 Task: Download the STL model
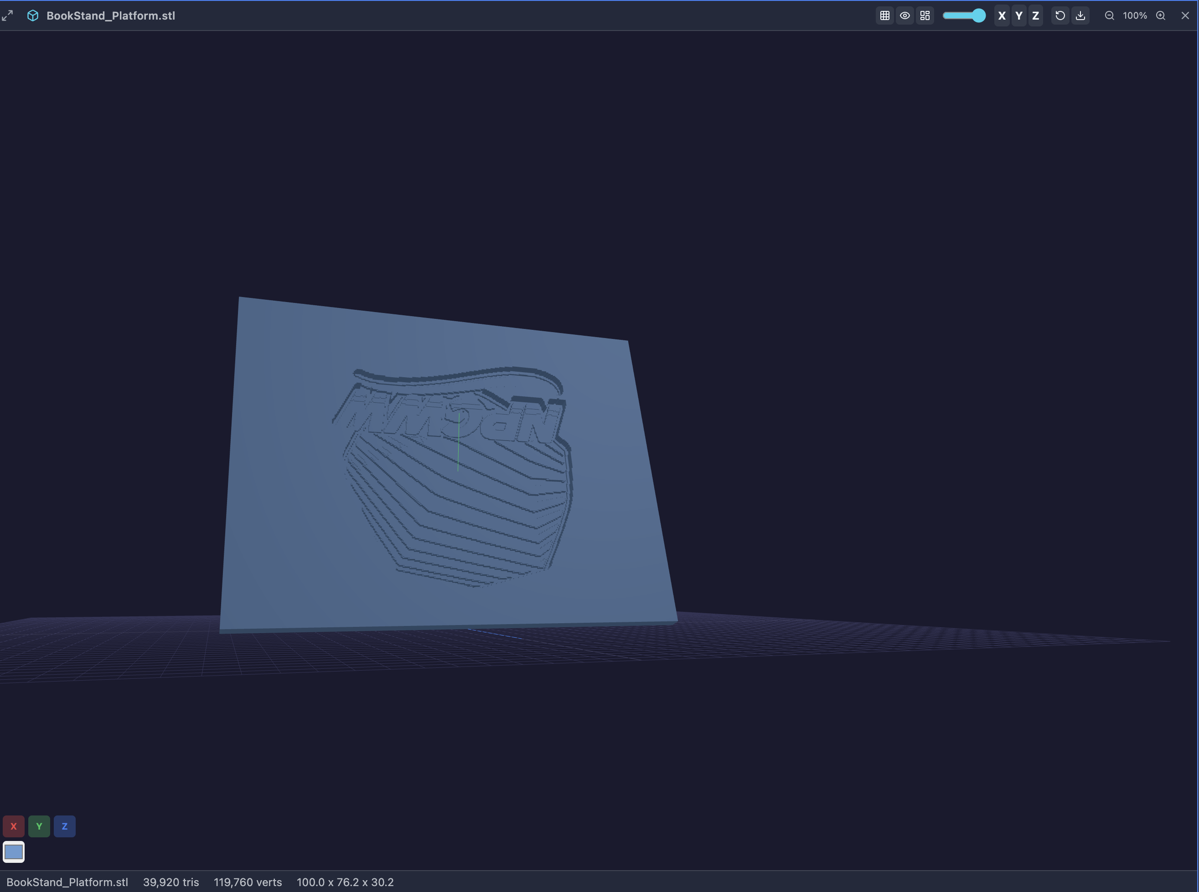1080,15
